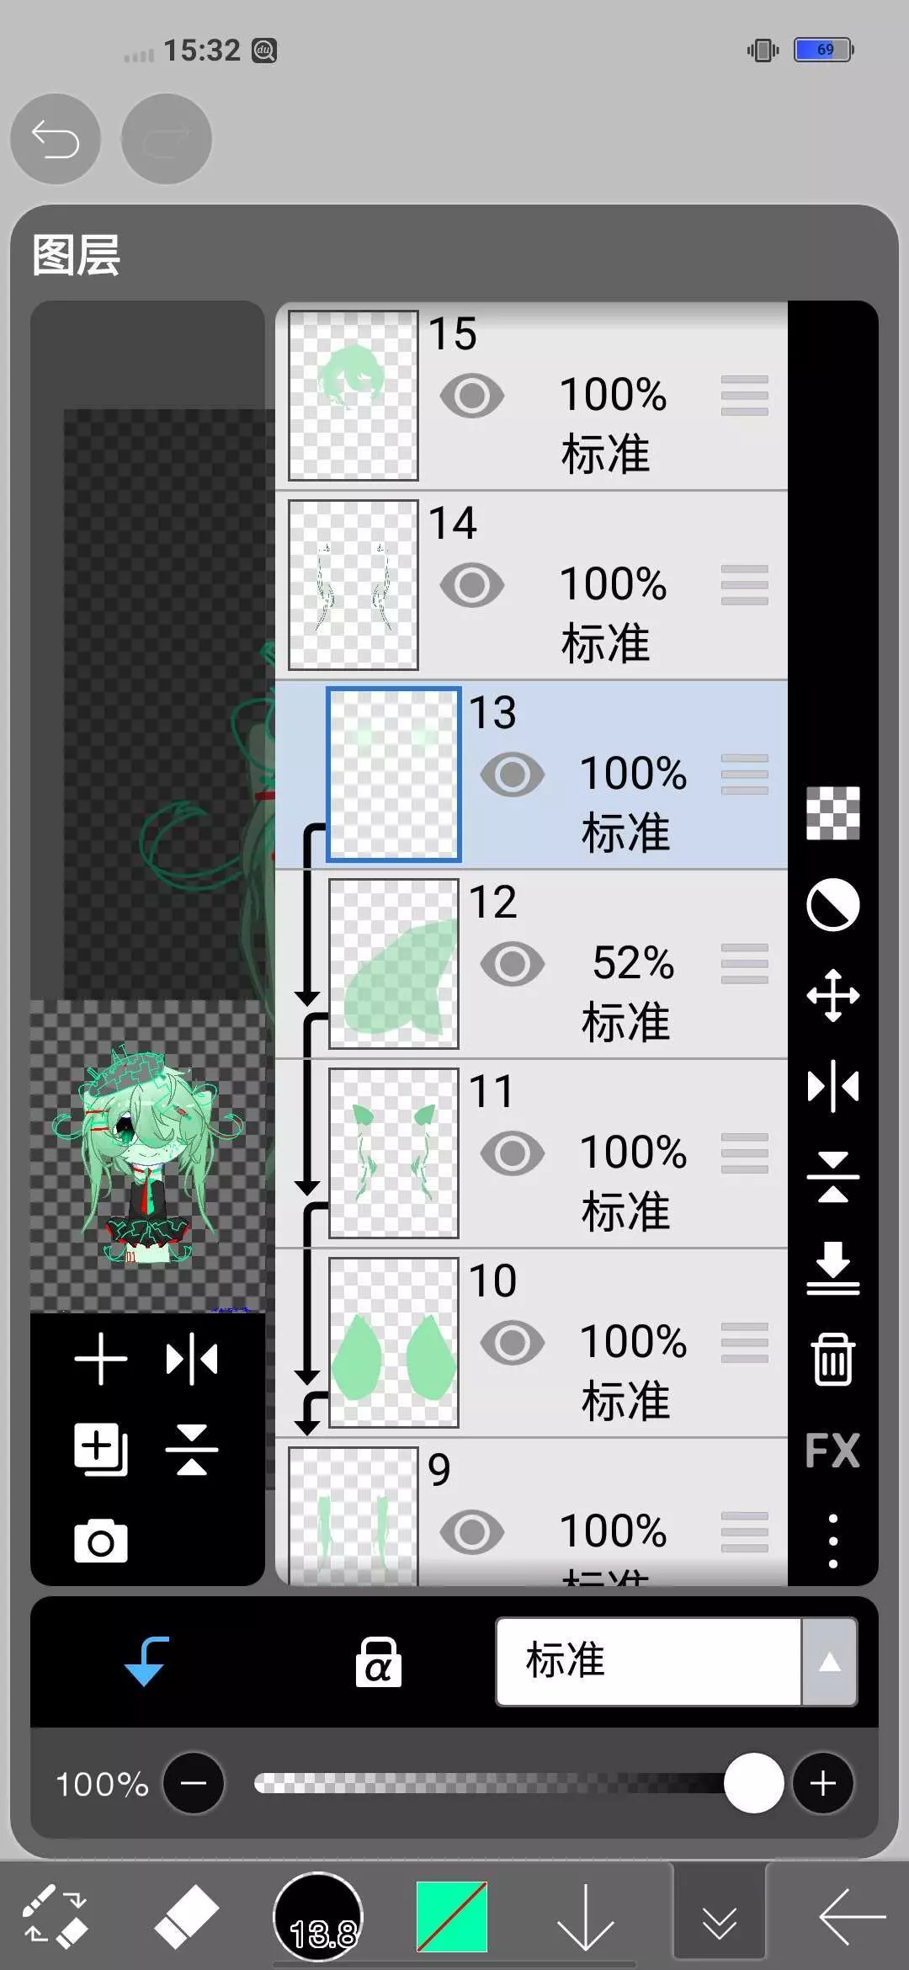Toggle visibility of layer 12
The width and height of the screenshot is (909, 1970).
(x=513, y=964)
